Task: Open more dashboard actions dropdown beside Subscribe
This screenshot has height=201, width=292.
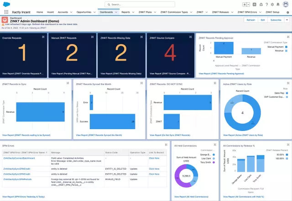Action: pos(287,20)
